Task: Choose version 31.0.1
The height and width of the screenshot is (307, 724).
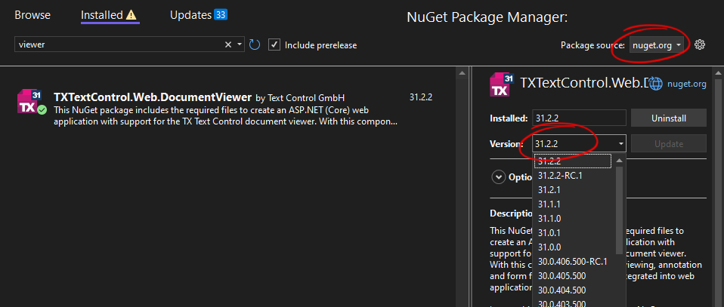Action: pyautogui.click(x=574, y=233)
